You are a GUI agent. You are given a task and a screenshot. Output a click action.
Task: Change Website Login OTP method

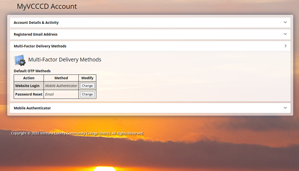tap(87, 86)
